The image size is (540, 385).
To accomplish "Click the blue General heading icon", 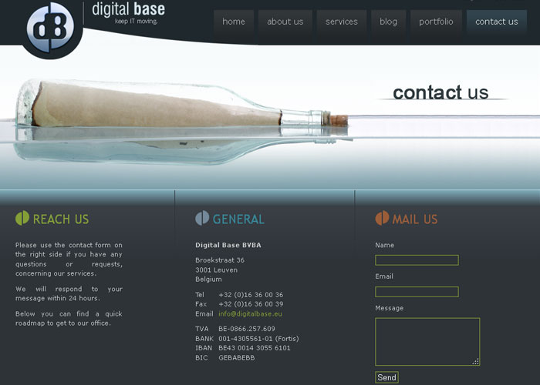I will click(202, 218).
